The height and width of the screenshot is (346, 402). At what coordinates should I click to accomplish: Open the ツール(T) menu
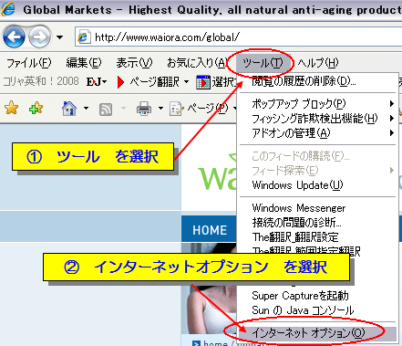click(x=263, y=63)
